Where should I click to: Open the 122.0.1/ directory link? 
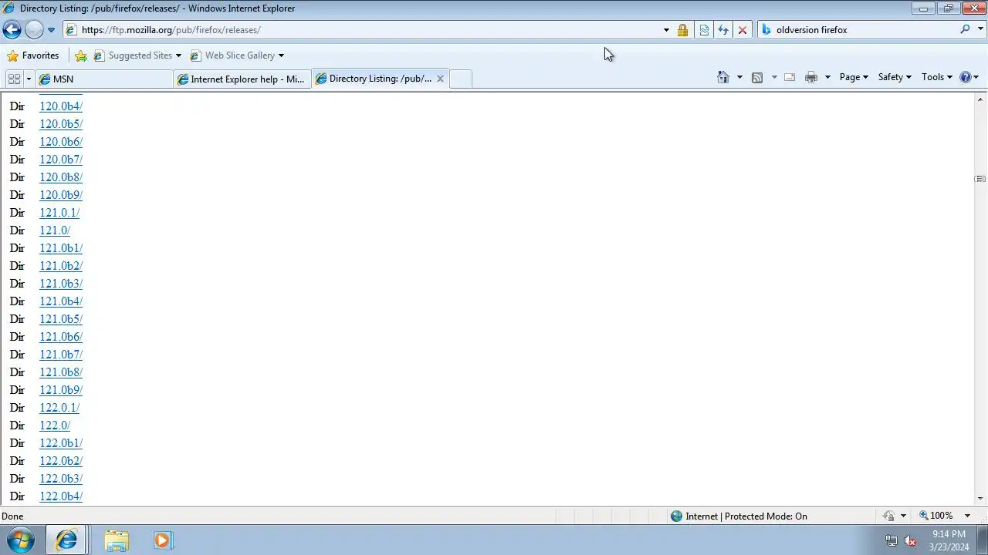click(59, 408)
